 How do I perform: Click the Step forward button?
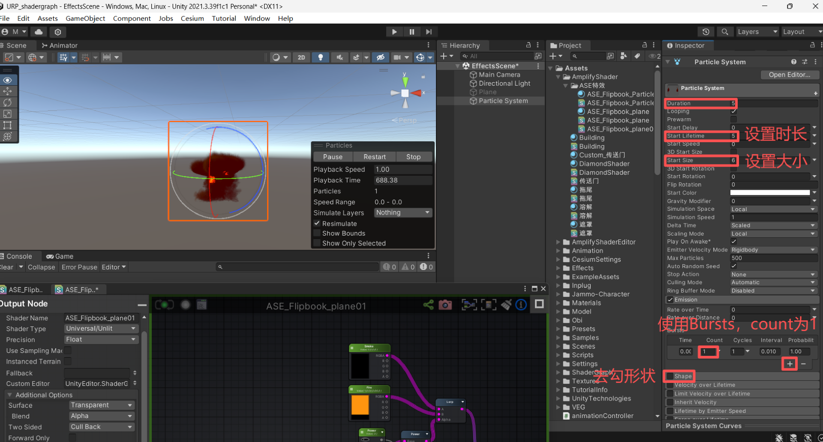tap(429, 32)
